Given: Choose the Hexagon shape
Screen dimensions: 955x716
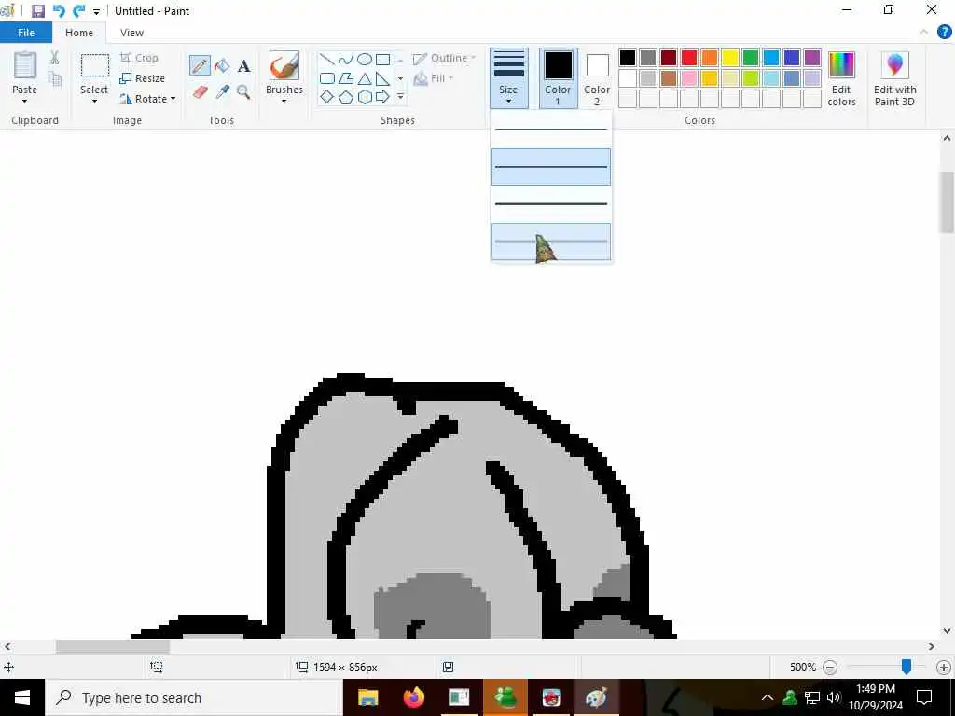Looking at the screenshot, I should click(x=365, y=97).
